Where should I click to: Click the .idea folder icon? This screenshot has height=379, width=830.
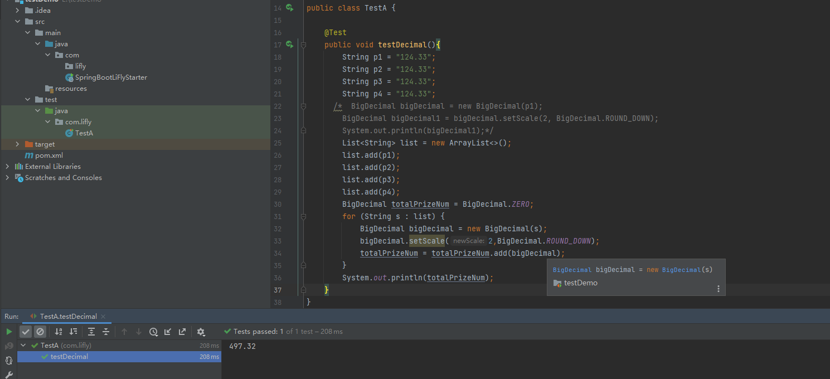[29, 11]
